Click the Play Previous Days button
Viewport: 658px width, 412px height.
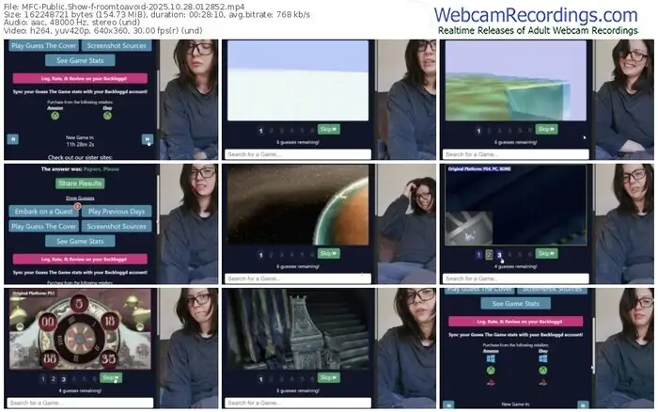pos(116,213)
